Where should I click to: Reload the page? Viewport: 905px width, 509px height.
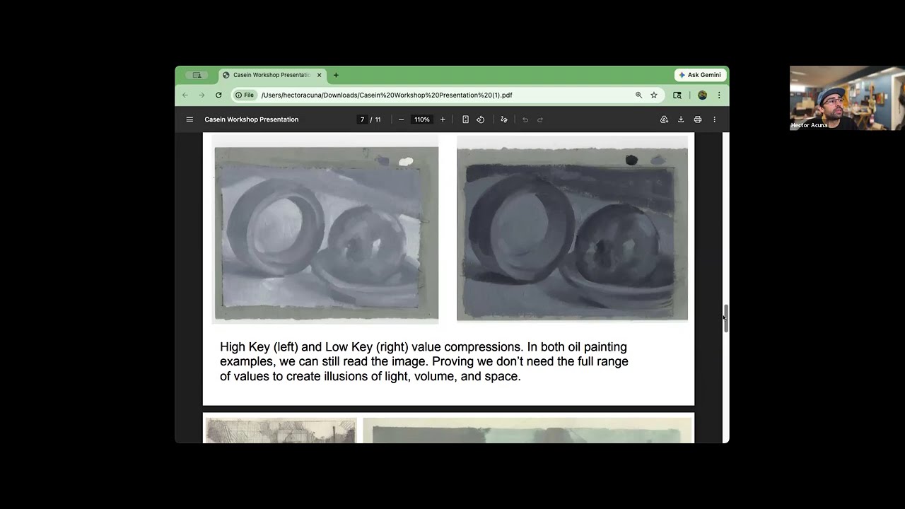[218, 95]
